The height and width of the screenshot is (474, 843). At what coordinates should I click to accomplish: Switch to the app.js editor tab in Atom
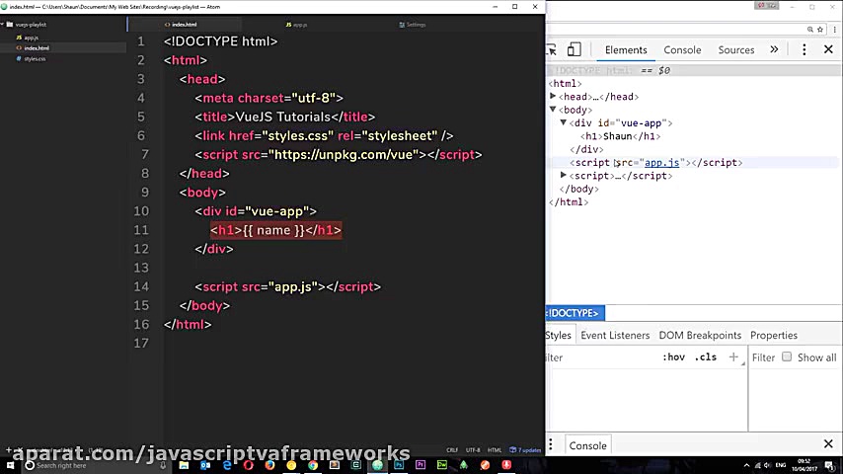click(297, 25)
